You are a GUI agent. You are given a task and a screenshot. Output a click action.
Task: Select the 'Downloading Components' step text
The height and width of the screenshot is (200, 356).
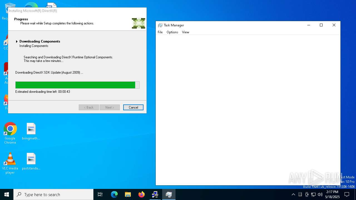(x=40, y=41)
